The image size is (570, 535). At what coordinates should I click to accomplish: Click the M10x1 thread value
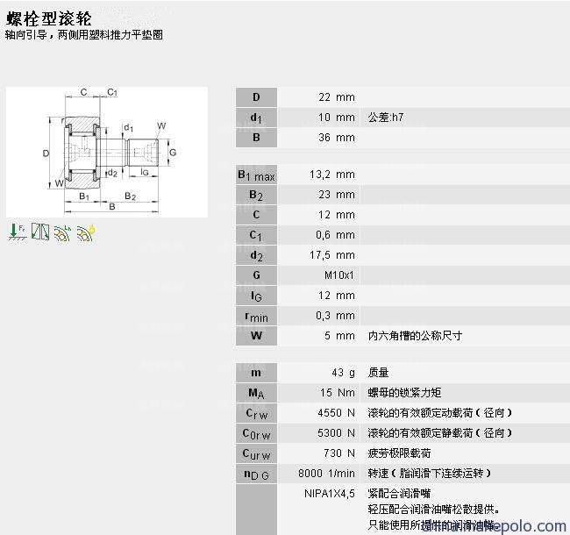coord(338,275)
